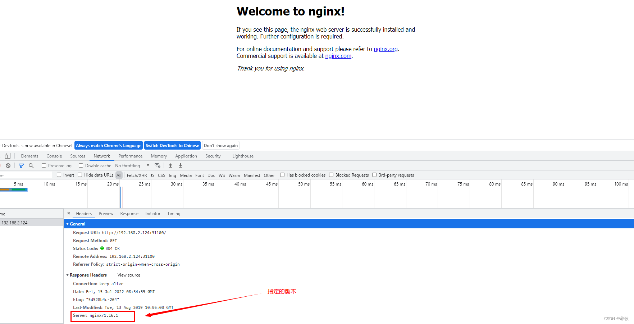The width and height of the screenshot is (634, 324).
Task: Switch to the Preview detail tab
Action: (106, 213)
